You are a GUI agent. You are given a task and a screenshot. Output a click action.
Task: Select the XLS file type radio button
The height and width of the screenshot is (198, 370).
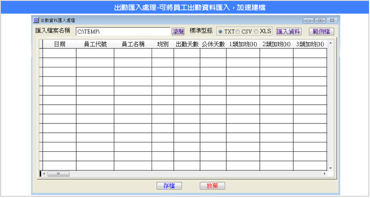(x=256, y=32)
